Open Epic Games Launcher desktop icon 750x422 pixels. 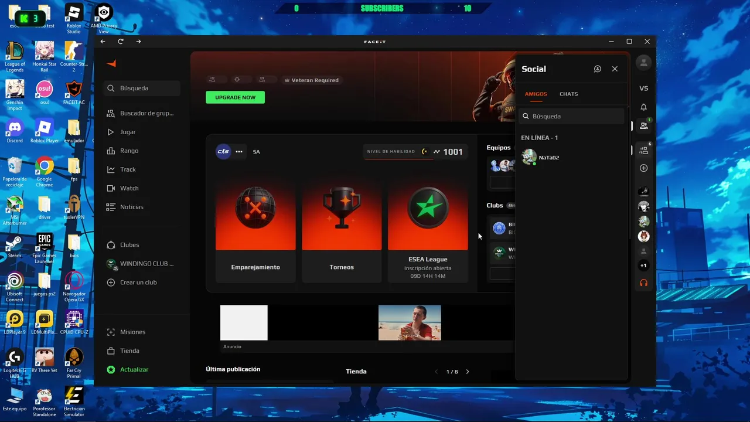[45, 247]
